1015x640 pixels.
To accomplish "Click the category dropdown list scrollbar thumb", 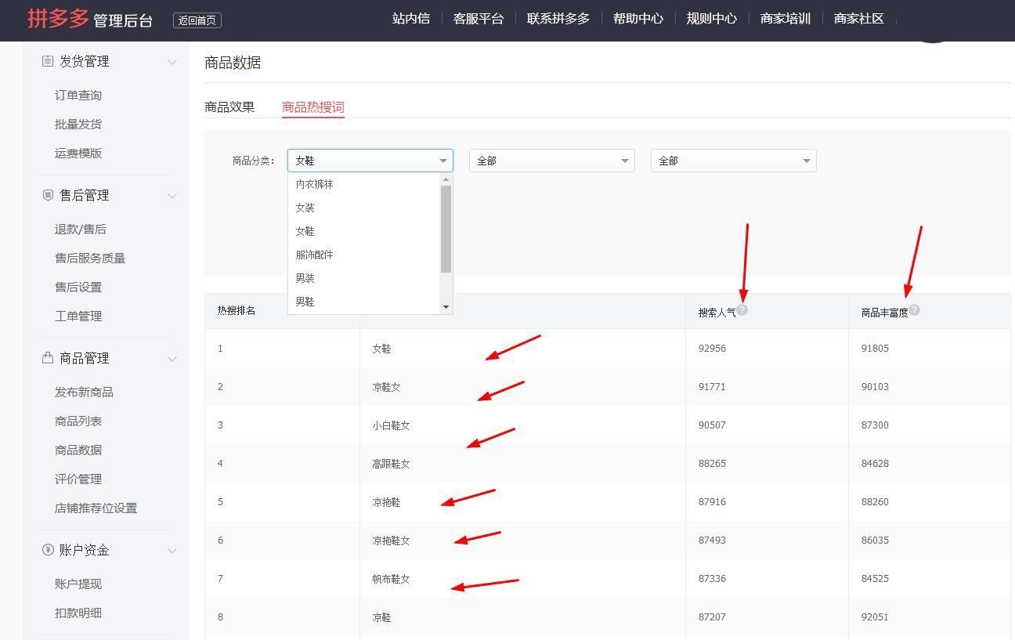I will coord(446,229).
